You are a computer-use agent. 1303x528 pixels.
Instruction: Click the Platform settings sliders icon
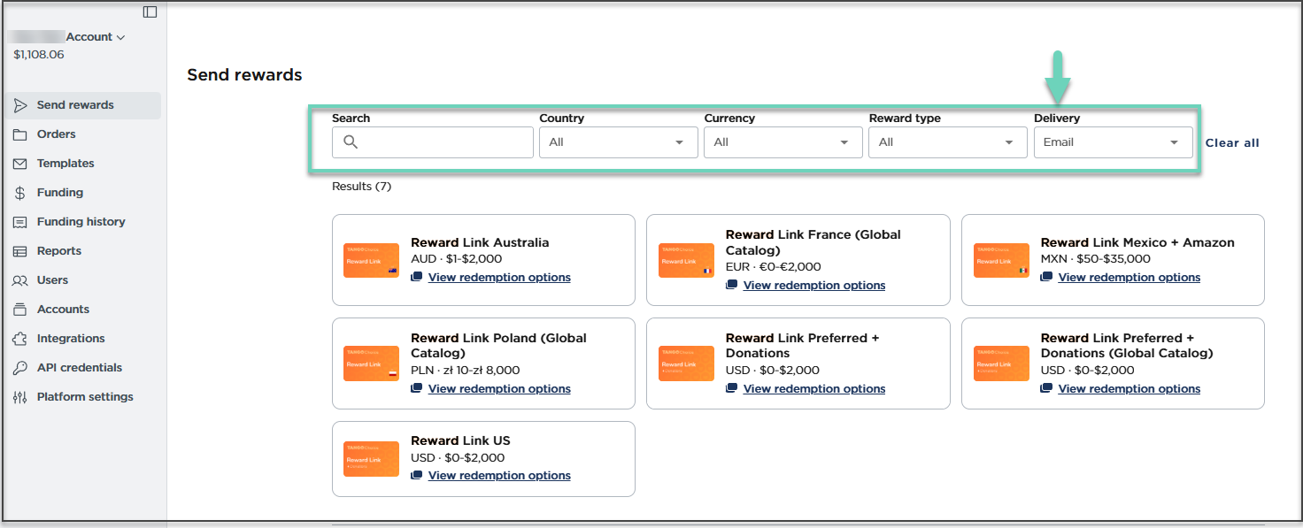[x=20, y=397]
